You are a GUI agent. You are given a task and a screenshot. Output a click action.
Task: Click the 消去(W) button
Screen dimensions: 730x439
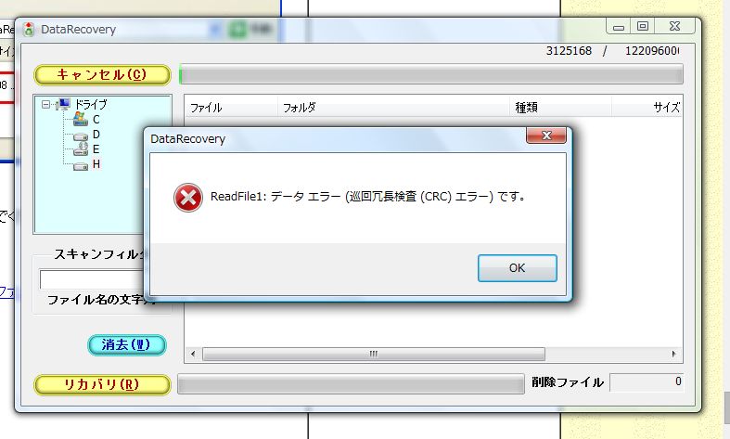click(x=127, y=345)
